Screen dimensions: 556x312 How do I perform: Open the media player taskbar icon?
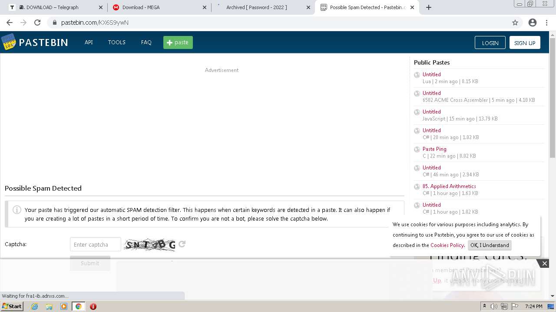[64, 306]
